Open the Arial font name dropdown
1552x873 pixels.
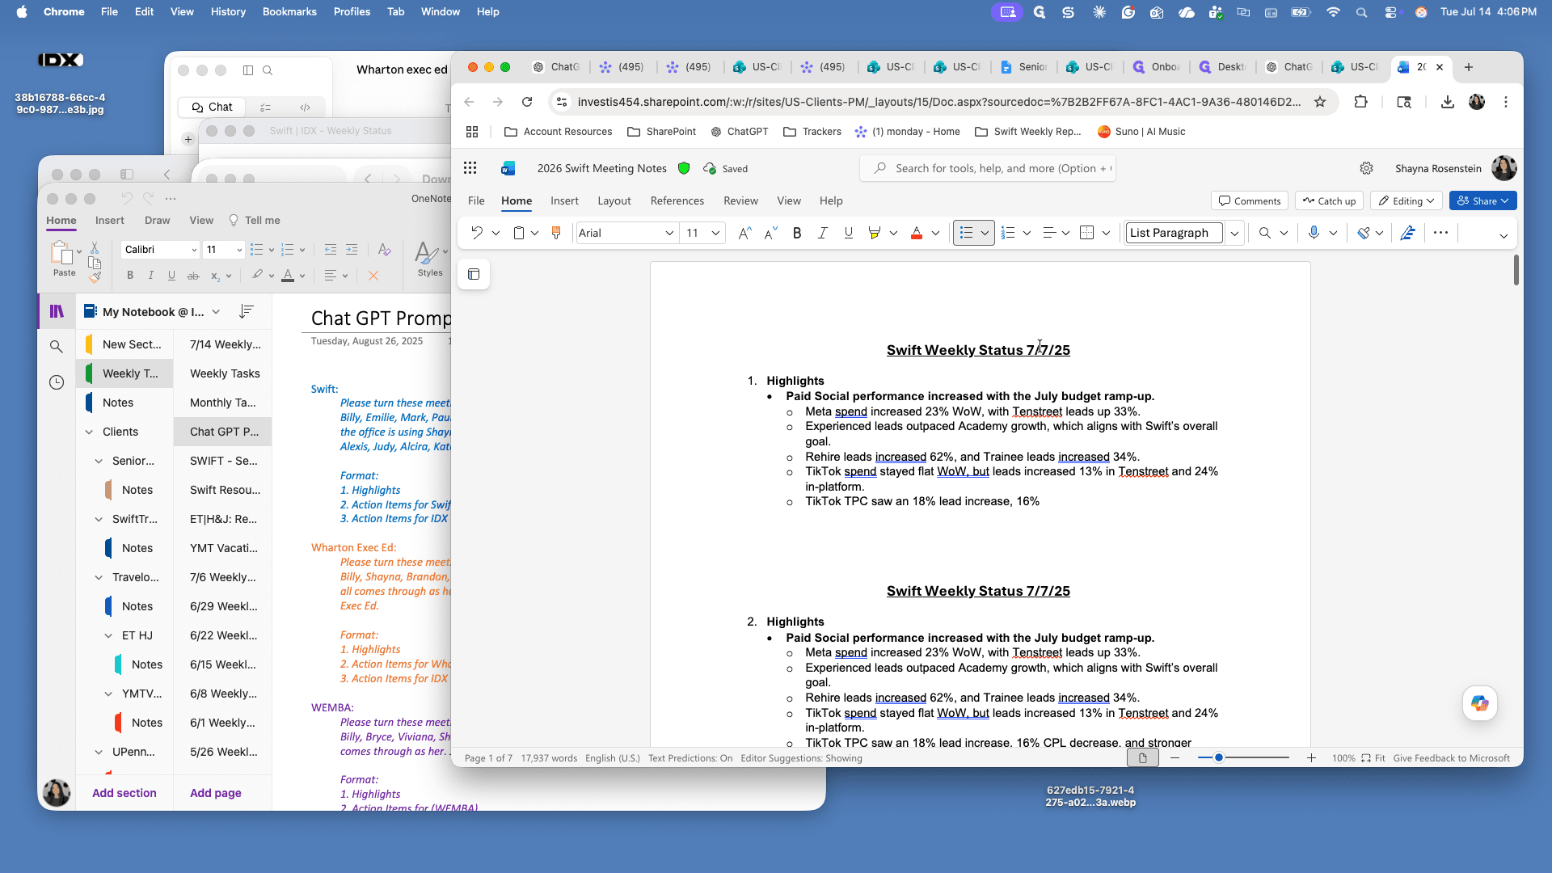[669, 233]
